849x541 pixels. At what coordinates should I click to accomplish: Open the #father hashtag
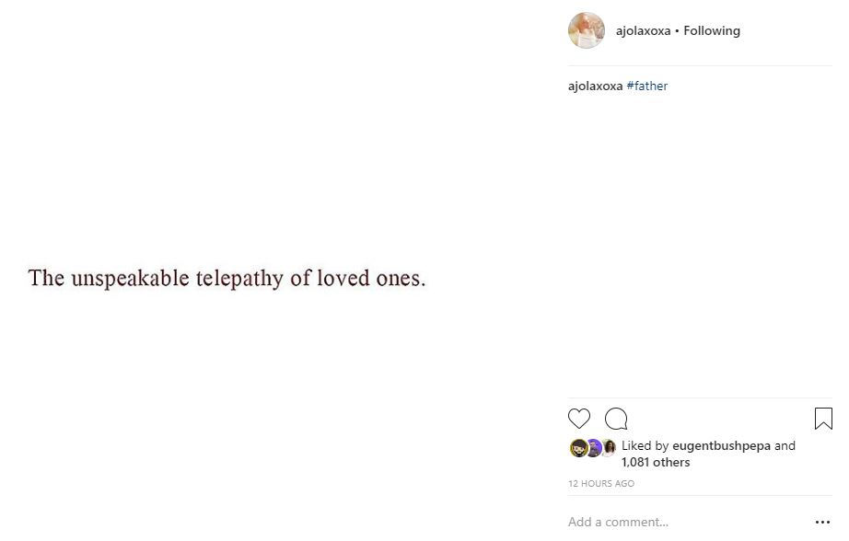click(x=647, y=86)
